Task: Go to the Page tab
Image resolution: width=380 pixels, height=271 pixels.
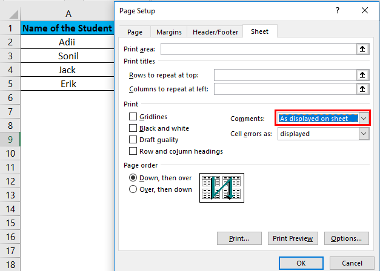Action: (134, 32)
